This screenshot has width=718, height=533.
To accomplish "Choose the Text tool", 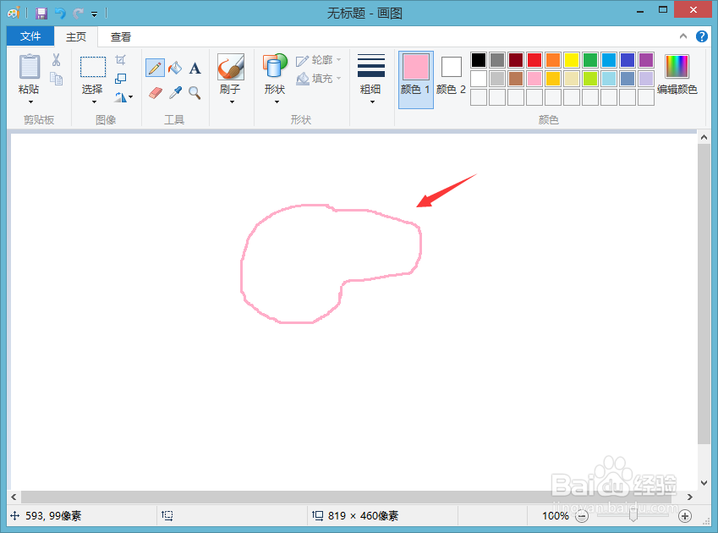I will 194,67.
